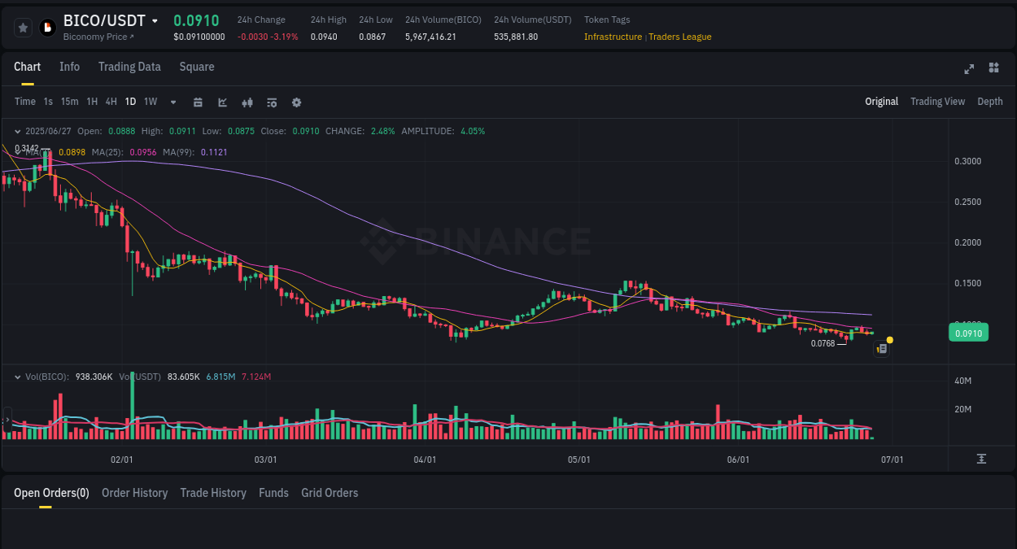Collapse the volume indicator panel chevron
The width and height of the screenshot is (1017, 549).
pyautogui.click(x=16, y=377)
